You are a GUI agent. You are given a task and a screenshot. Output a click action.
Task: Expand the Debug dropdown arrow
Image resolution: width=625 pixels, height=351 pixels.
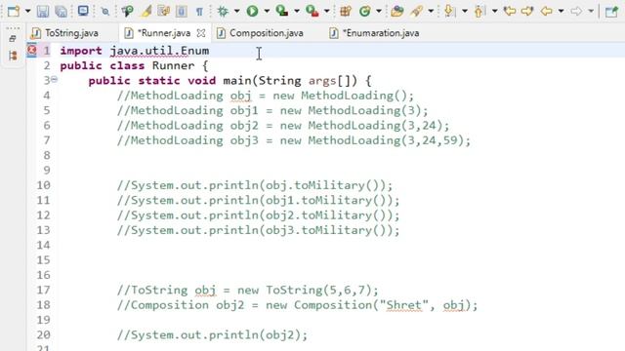[x=236, y=11]
